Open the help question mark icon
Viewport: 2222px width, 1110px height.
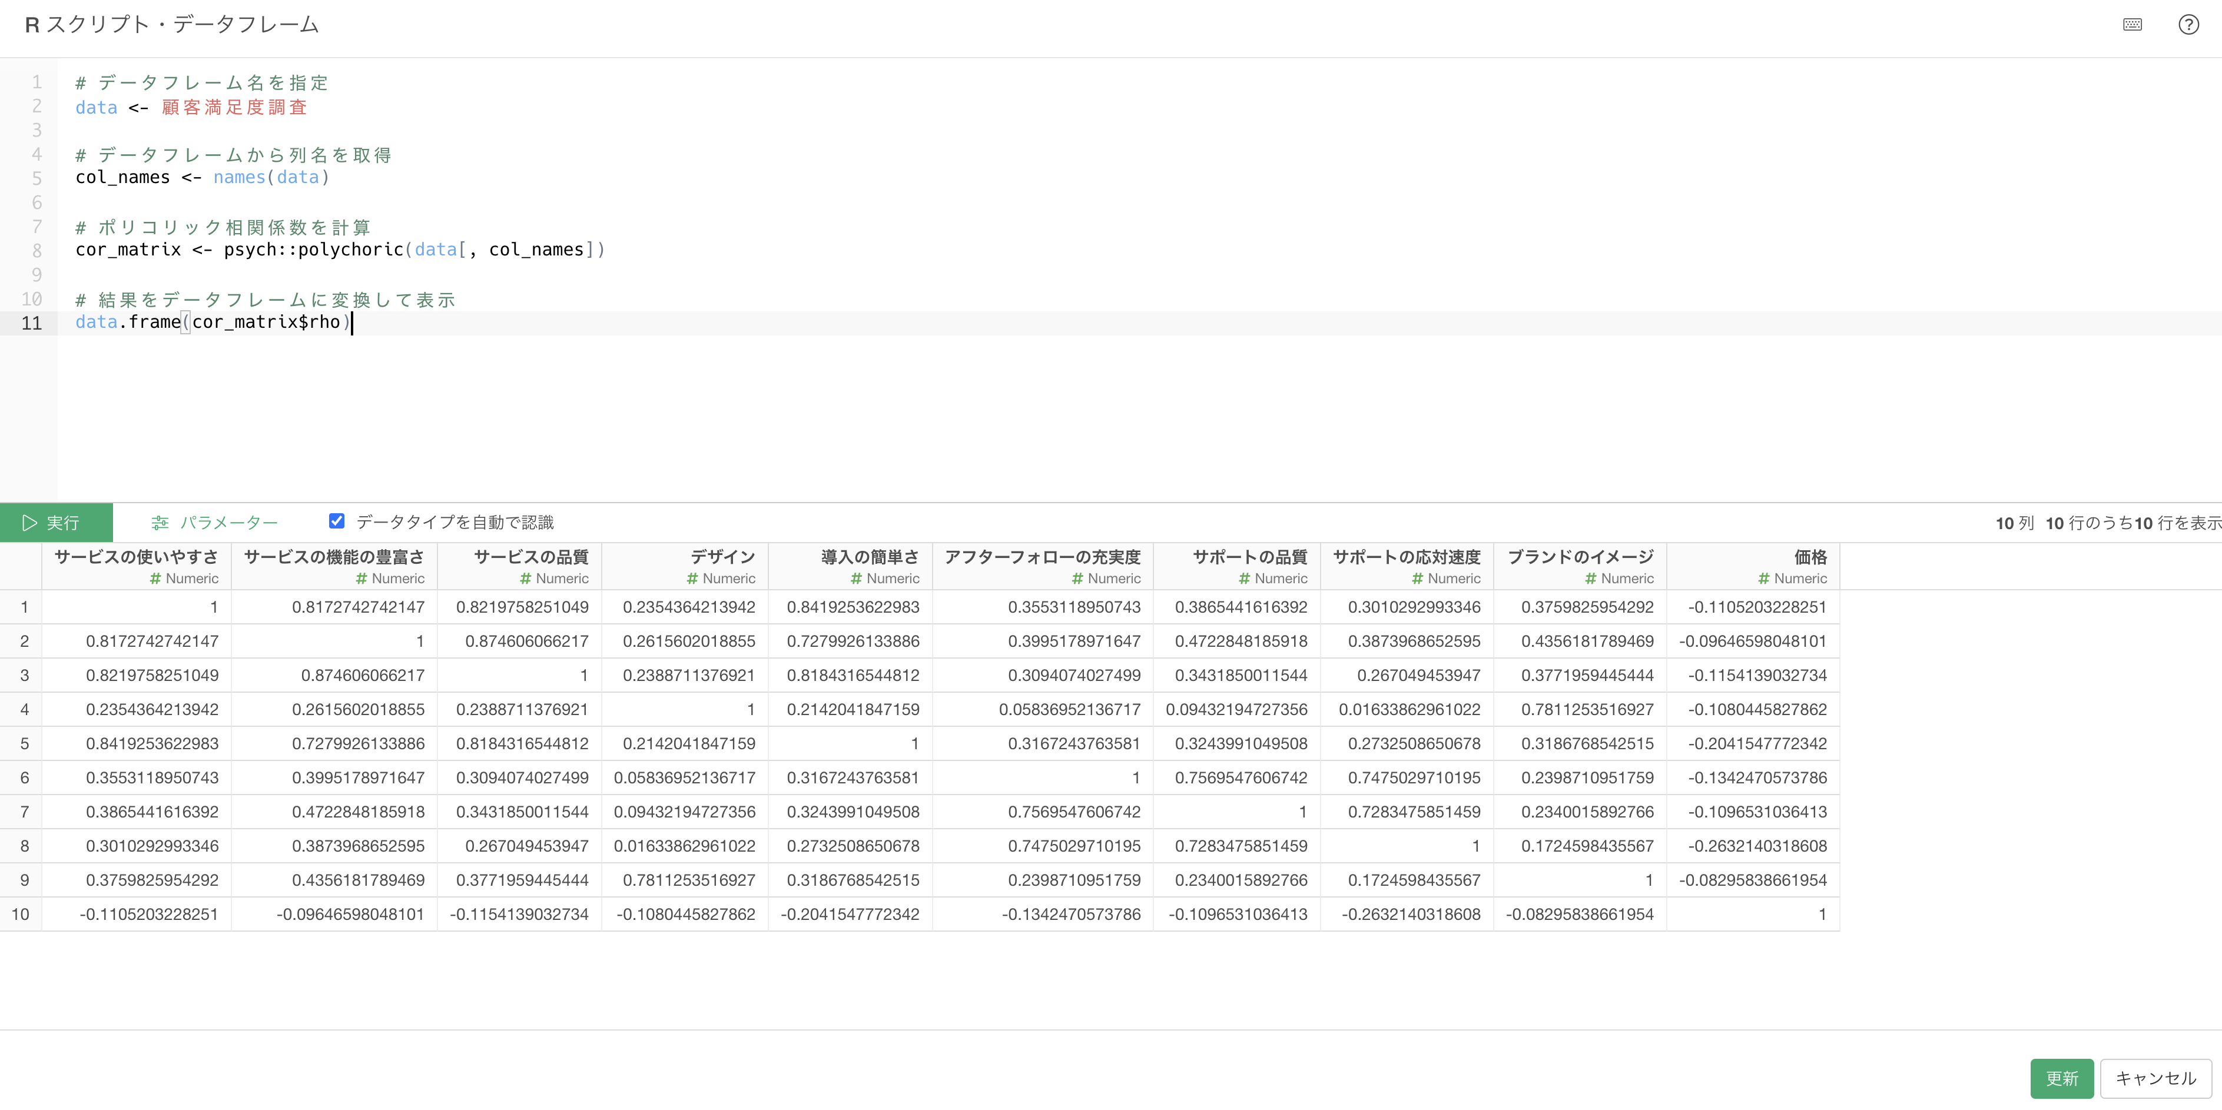tap(2188, 24)
